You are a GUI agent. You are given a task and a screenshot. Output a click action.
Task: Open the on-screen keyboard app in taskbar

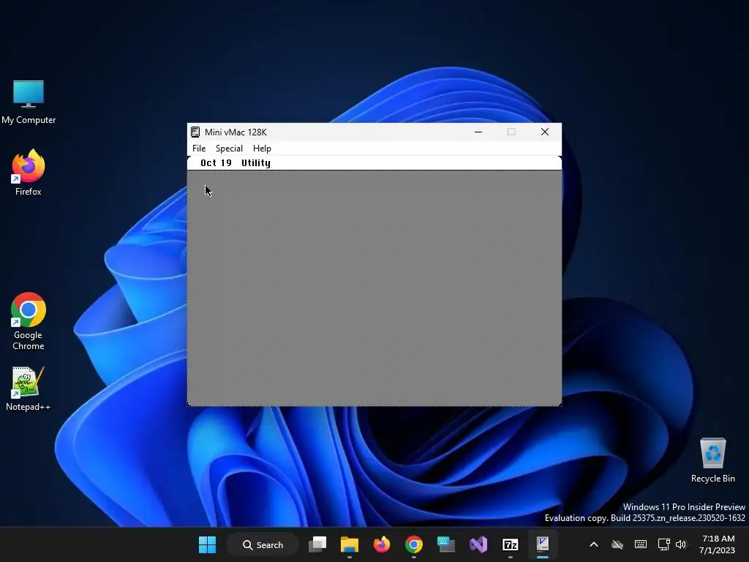tap(445, 544)
